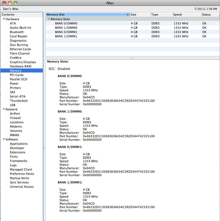Screen dimensions: 220x221
Task: Sort by Memory Slot column header
Action: tap(88, 15)
